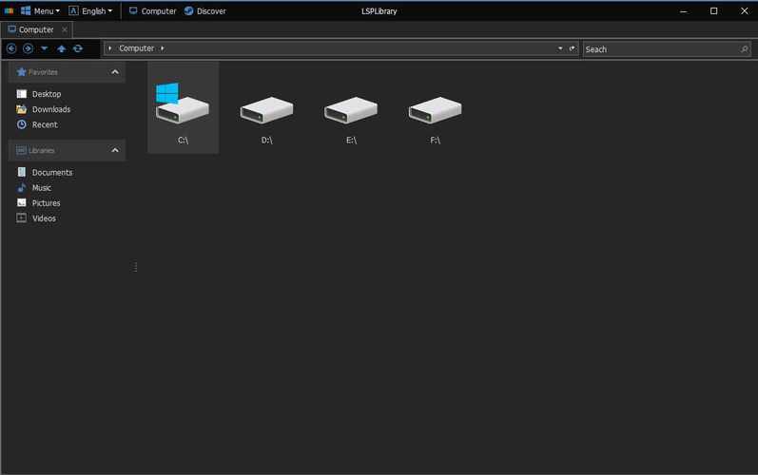Refresh the current folder view

78,48
